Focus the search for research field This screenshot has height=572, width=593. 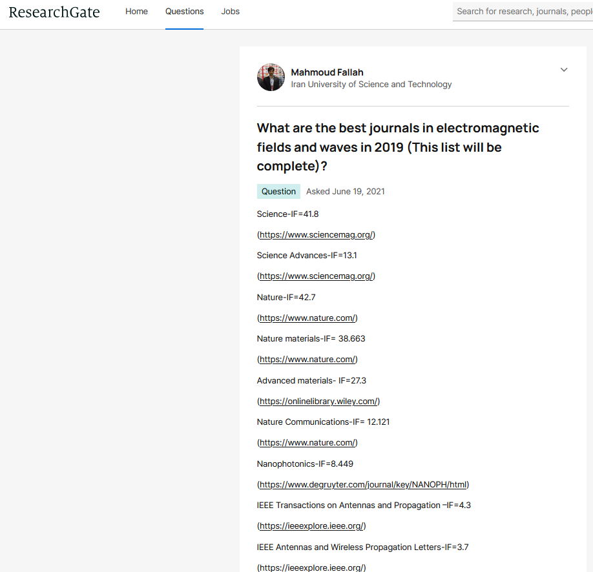523,12
